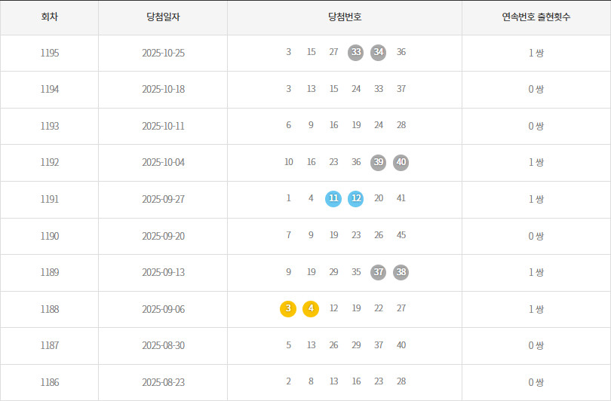Select the draw date 2025-10-18
This screenshot has width=611, height=401.
coord(163,90)
